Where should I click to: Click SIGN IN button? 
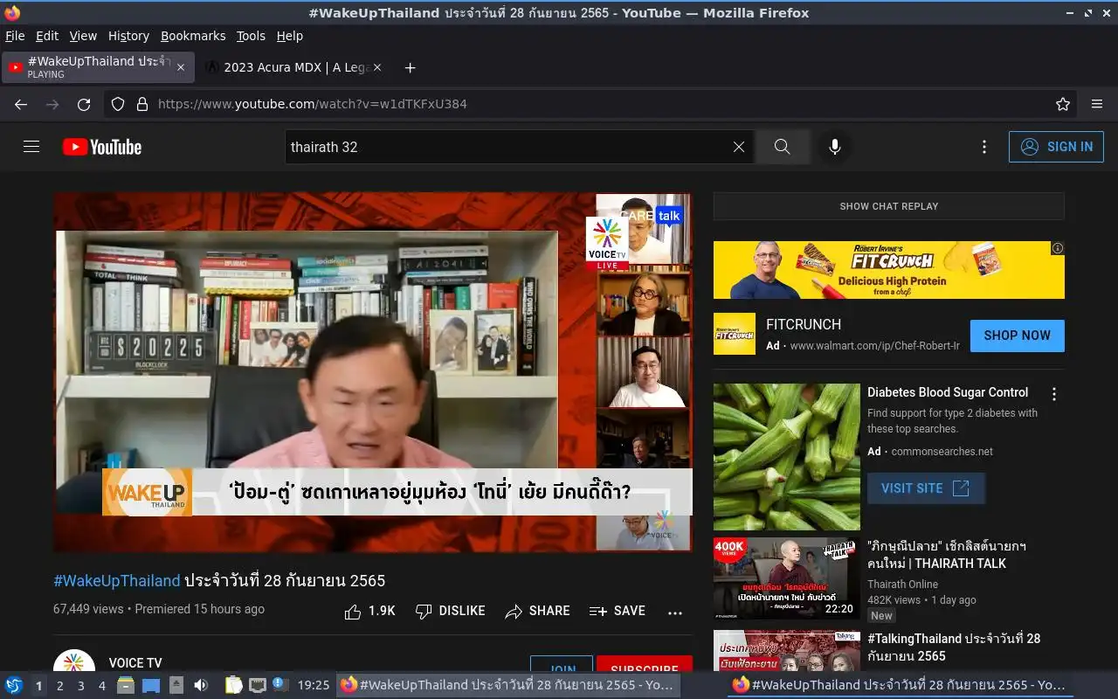(x=1056, y=147)
